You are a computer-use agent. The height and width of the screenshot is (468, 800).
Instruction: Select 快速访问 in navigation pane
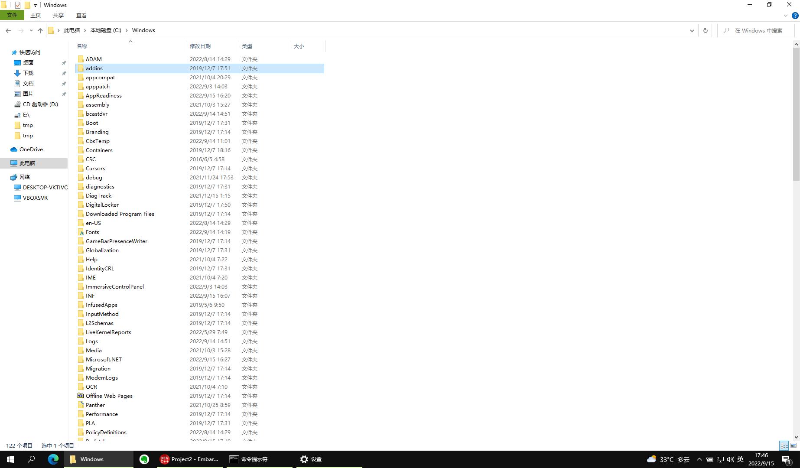click(30, 52)
